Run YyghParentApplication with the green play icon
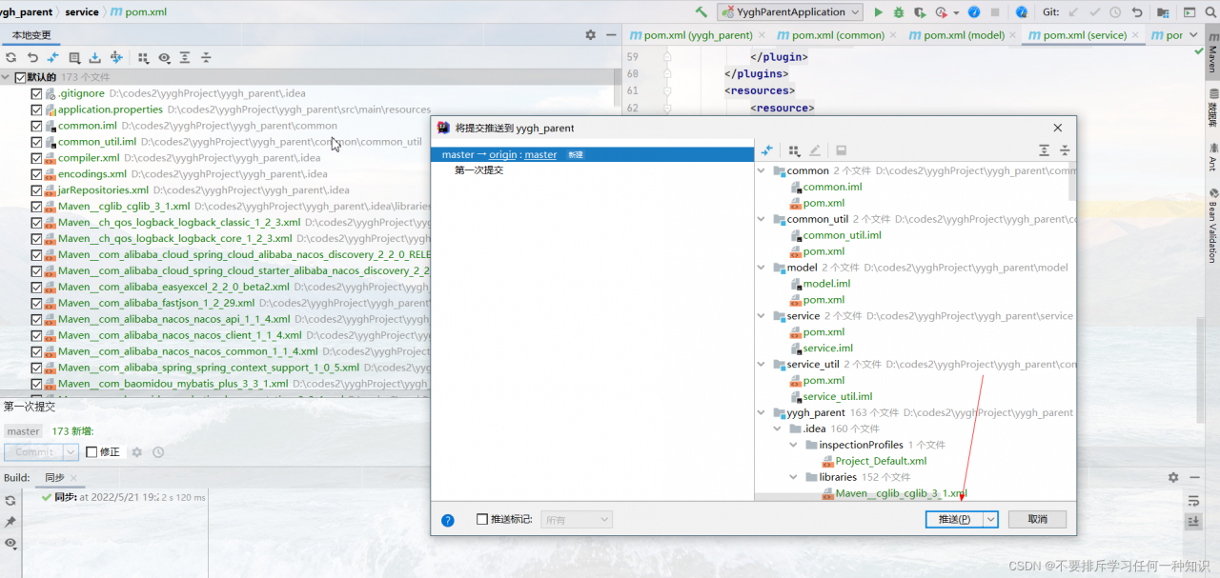The image size is (1220, 578). pos(879,12)
